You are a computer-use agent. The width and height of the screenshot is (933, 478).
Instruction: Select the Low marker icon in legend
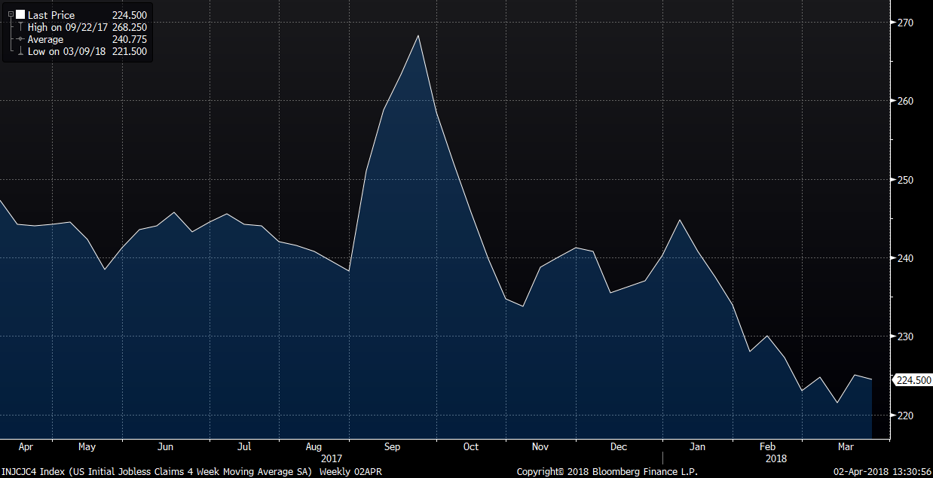[20, 51]
